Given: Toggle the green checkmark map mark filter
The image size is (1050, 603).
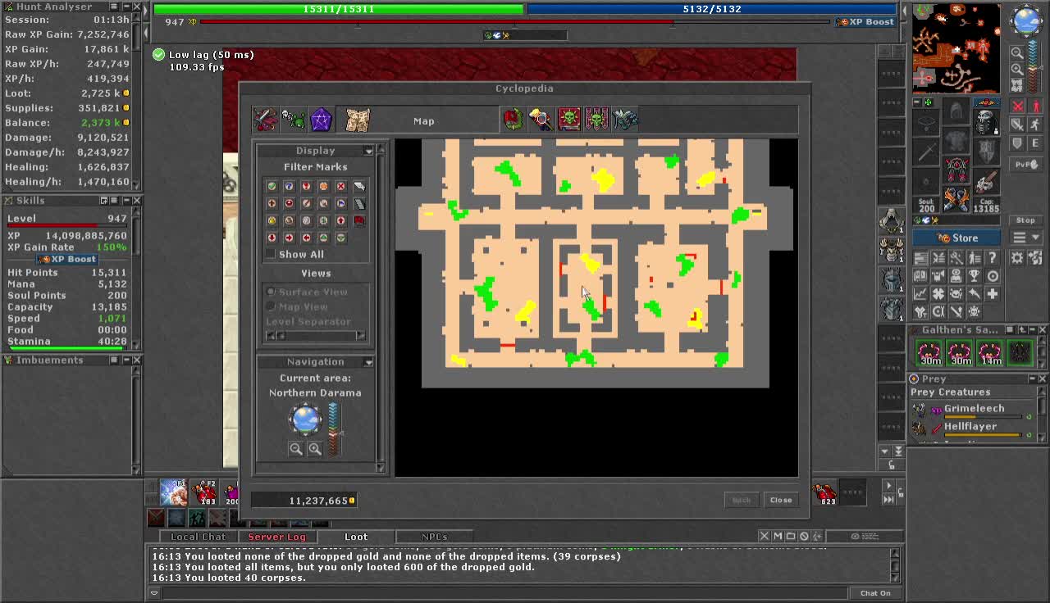Looking at the screenshot, I should (272, 186).
